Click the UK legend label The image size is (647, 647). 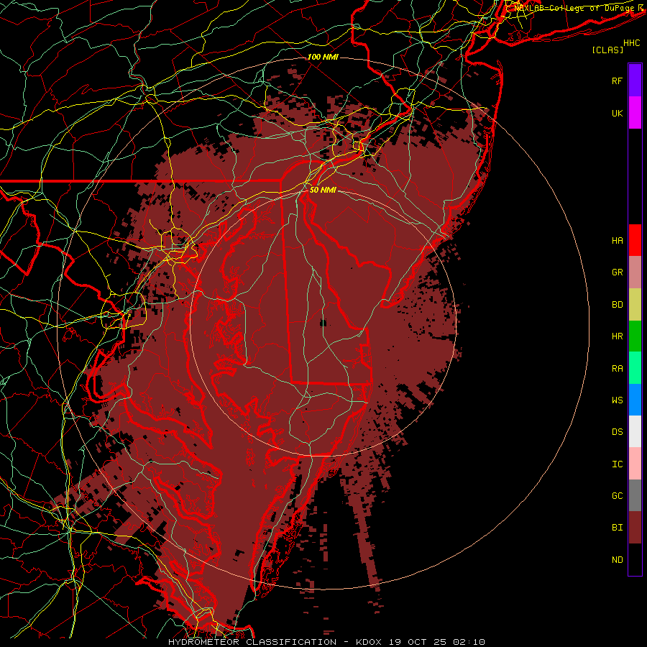point(617,113)
